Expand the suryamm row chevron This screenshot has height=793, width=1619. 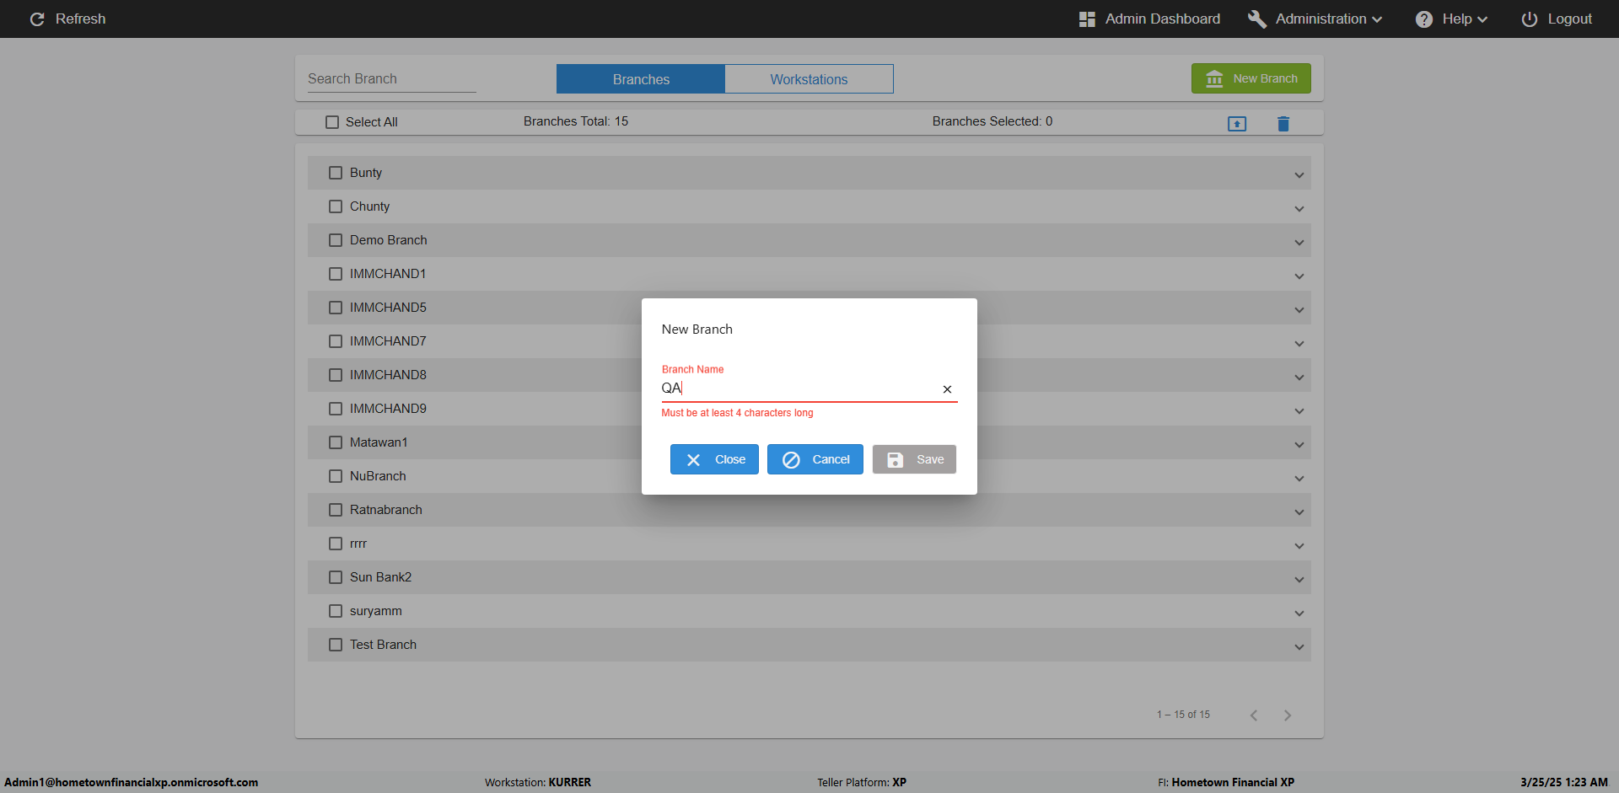click(1299, 614)
